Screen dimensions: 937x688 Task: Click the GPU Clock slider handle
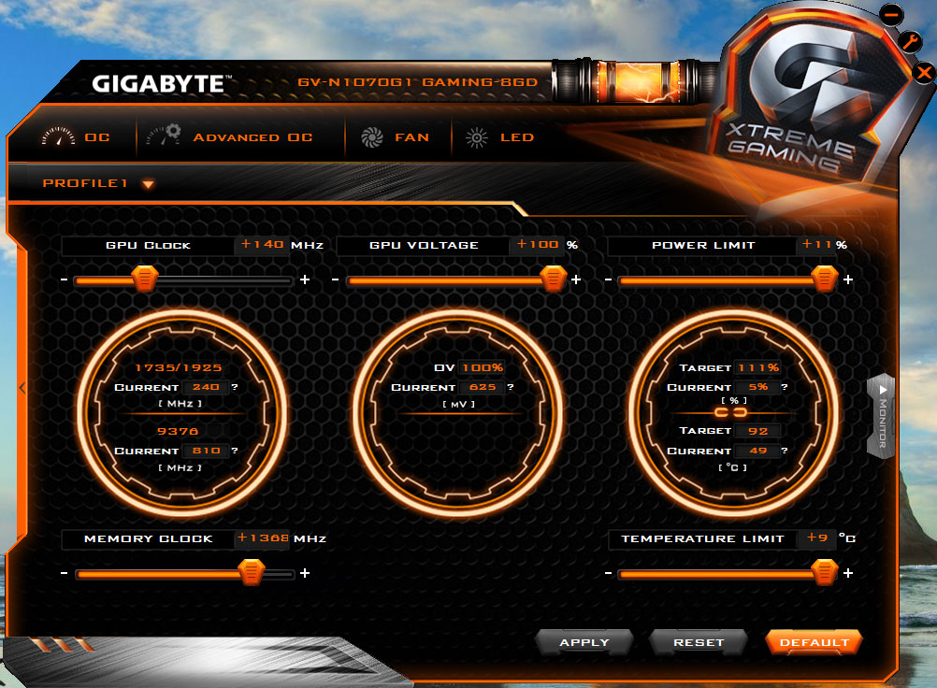point(145,279)
